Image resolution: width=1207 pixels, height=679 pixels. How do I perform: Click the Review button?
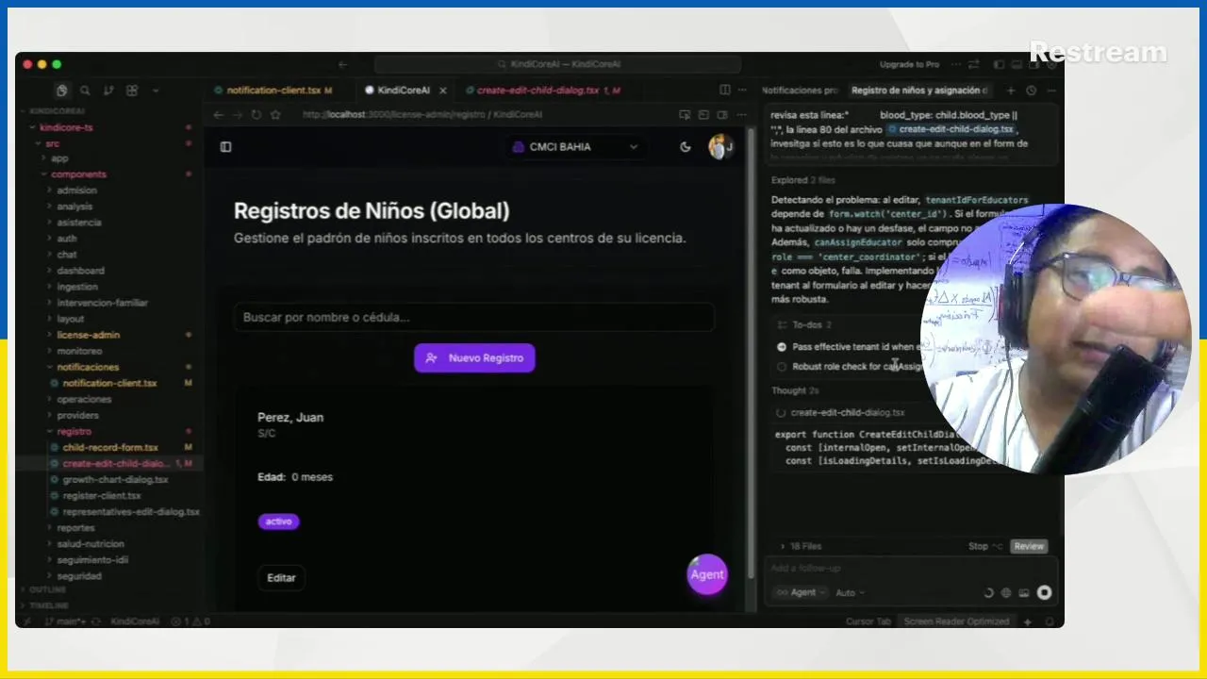click(1029, 546)
